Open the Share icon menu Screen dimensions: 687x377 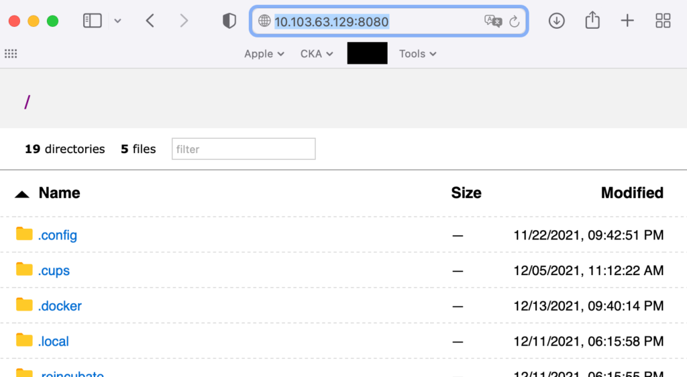tap(592, 21)
